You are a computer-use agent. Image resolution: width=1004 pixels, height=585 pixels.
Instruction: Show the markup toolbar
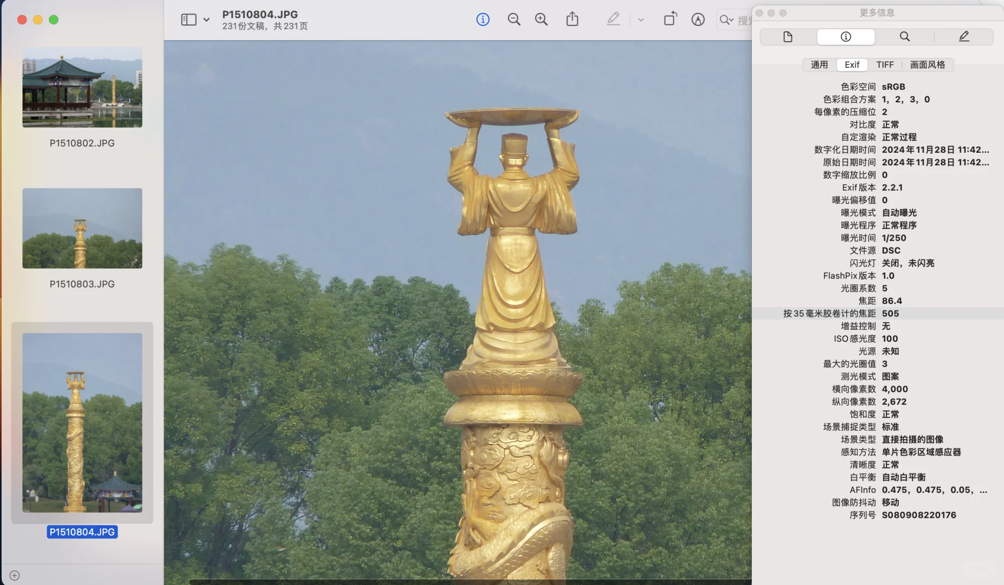click(x=698, y=20)
